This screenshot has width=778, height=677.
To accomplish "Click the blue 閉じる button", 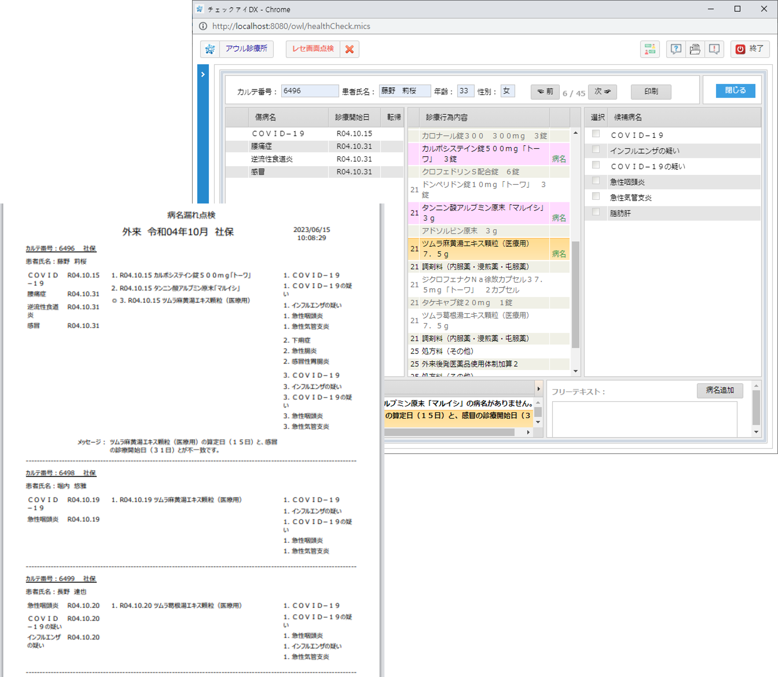I will [735, 91].
